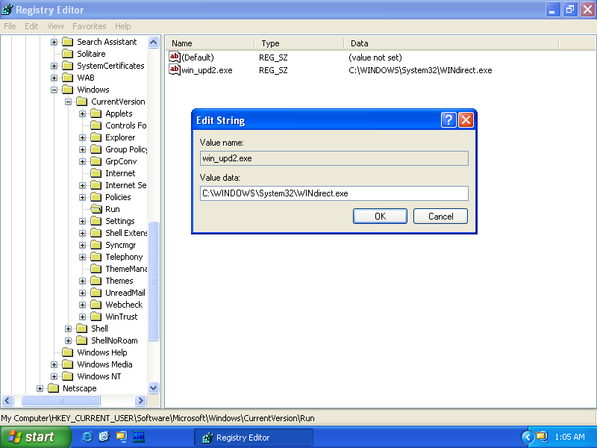
Task: Collapse the Windows key
Action: click(x=54, y=90)
